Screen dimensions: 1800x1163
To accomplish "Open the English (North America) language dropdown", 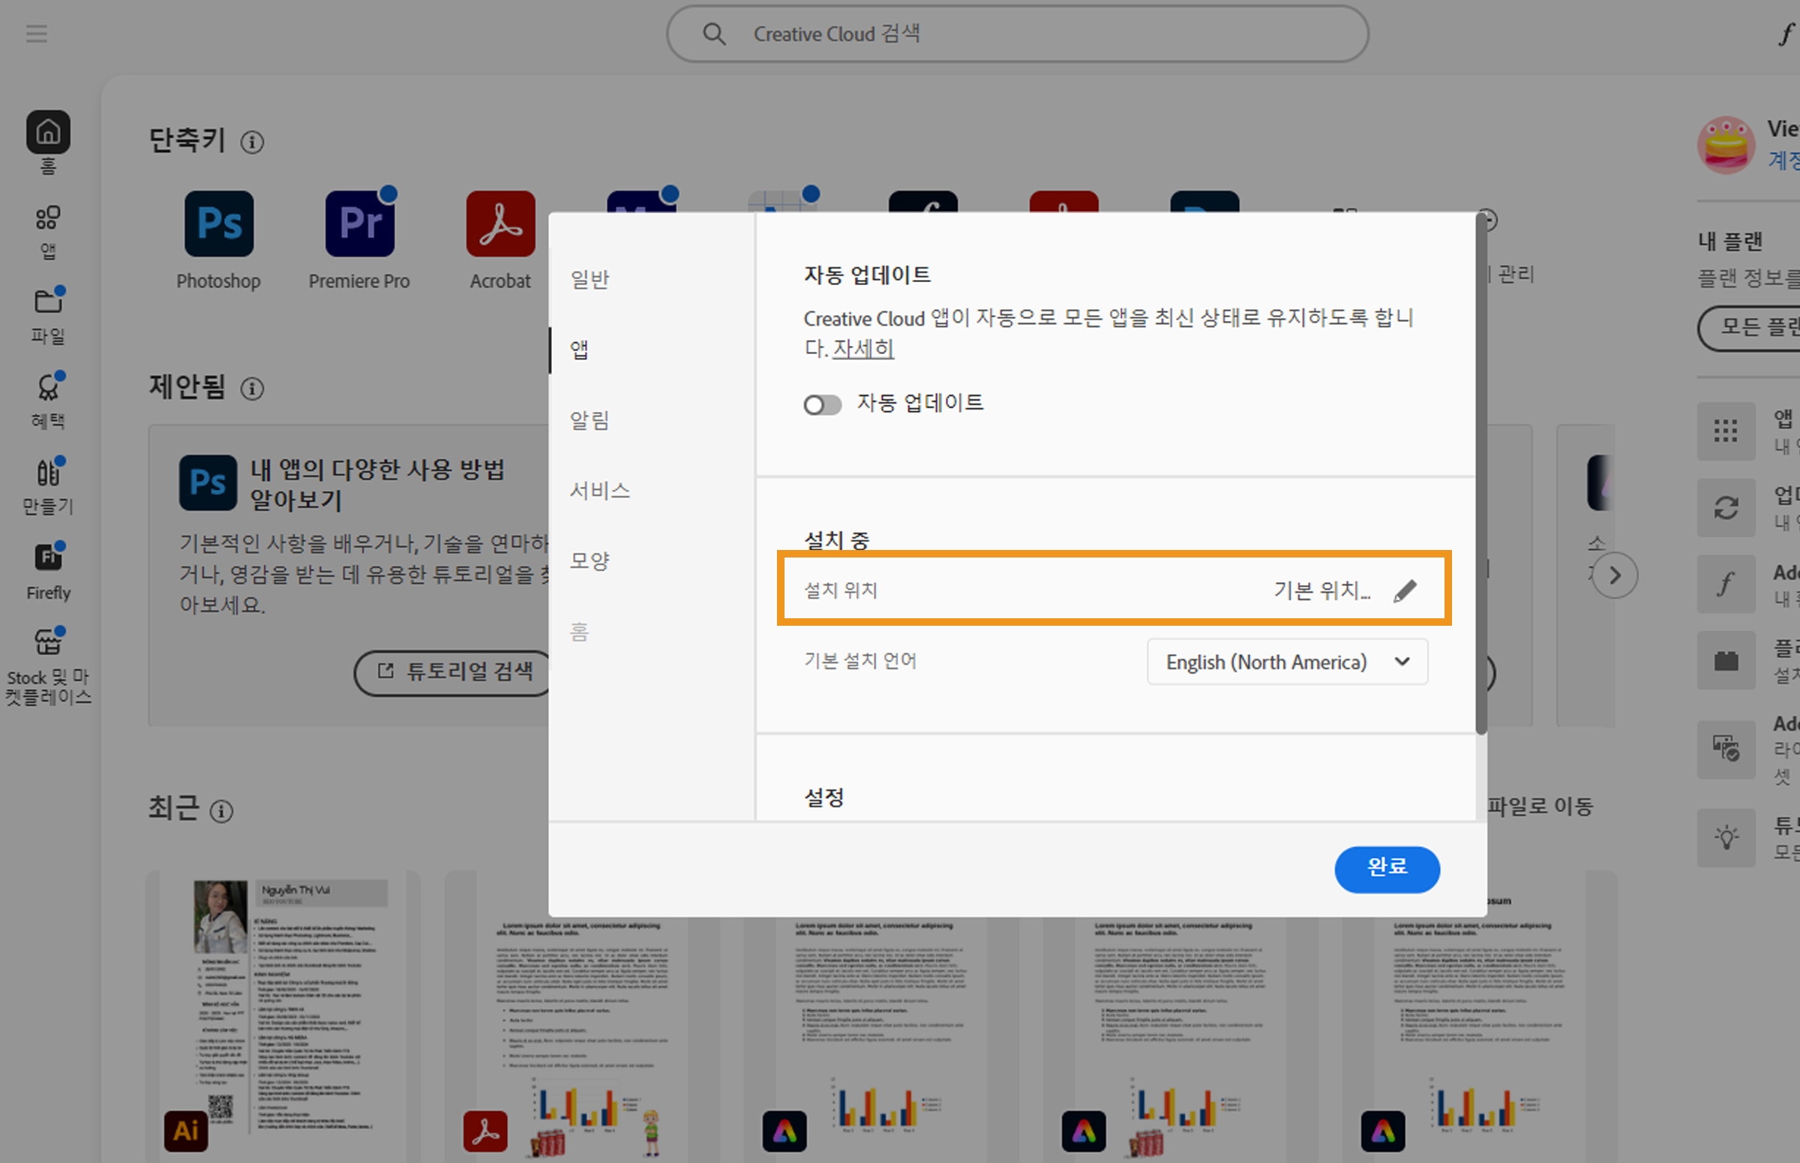I will [1286, 662].
